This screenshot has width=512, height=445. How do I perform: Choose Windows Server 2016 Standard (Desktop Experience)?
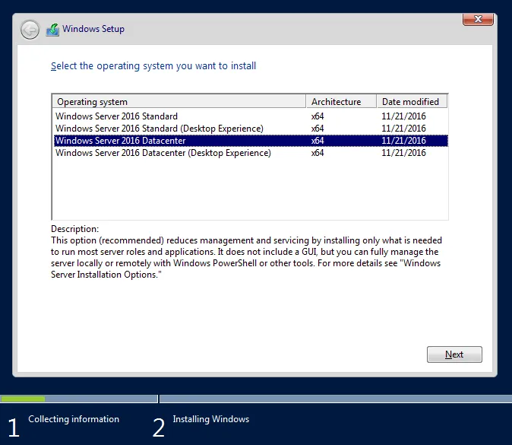[x=159, y=129]
